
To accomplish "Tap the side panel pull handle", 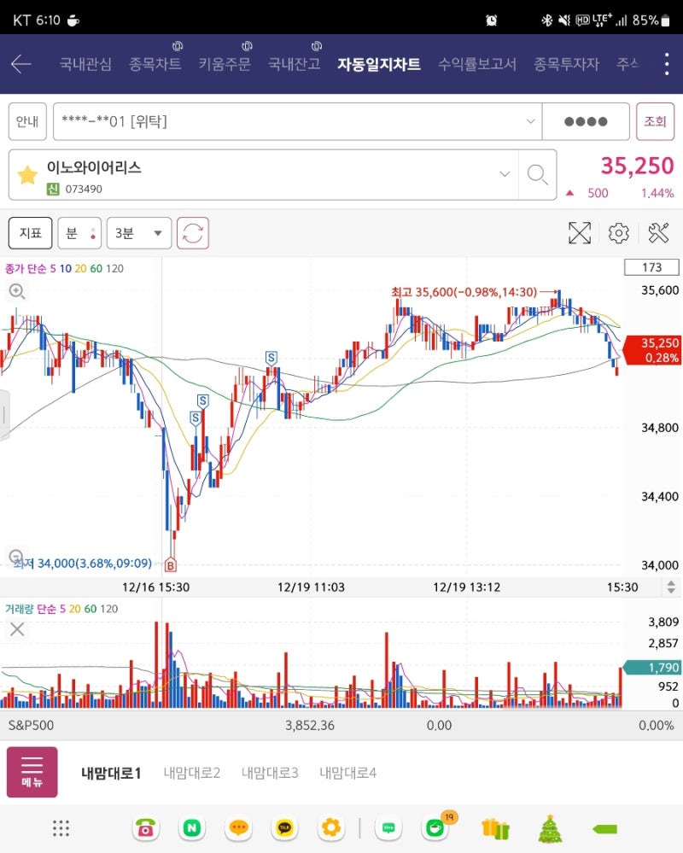I will click(x=4, y=414).
